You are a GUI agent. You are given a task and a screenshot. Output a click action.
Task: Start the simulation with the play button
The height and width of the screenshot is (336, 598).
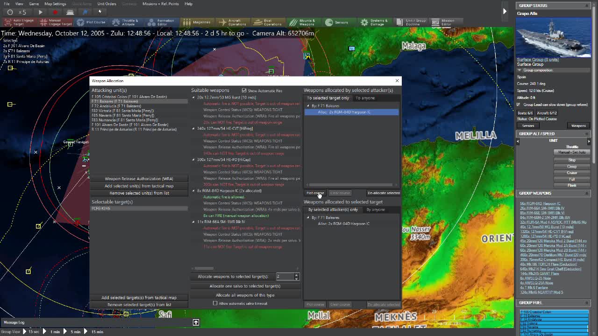[x=40, y=12]
